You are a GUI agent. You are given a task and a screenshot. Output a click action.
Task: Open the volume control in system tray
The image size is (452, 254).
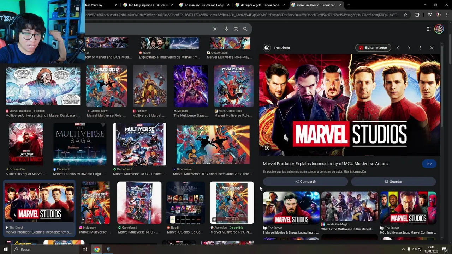(415, 249)
